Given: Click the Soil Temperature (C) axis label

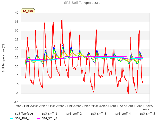Looking at the screenshot, I should coord(3,58).
